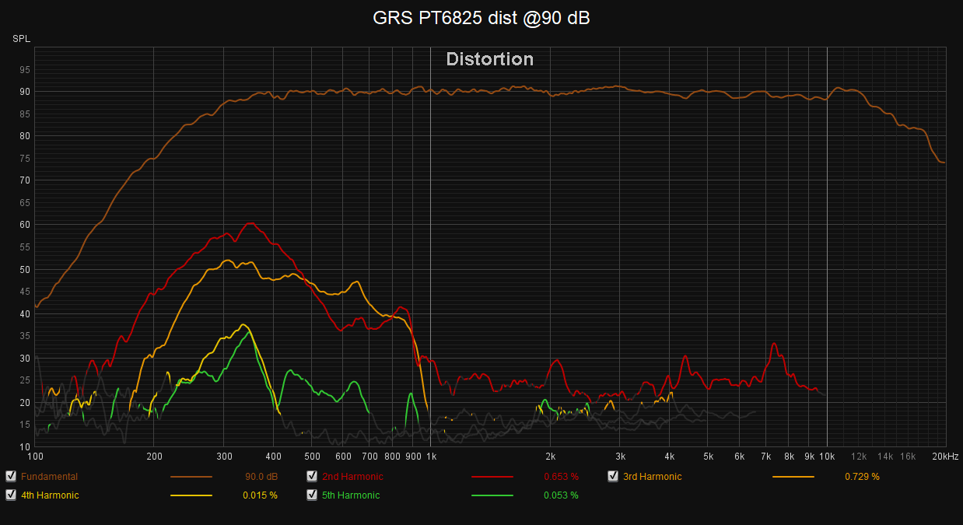Uncheck the Fundamental trace checkbox
The height and width of the screenshot is (525, 963).
(11, 477)
